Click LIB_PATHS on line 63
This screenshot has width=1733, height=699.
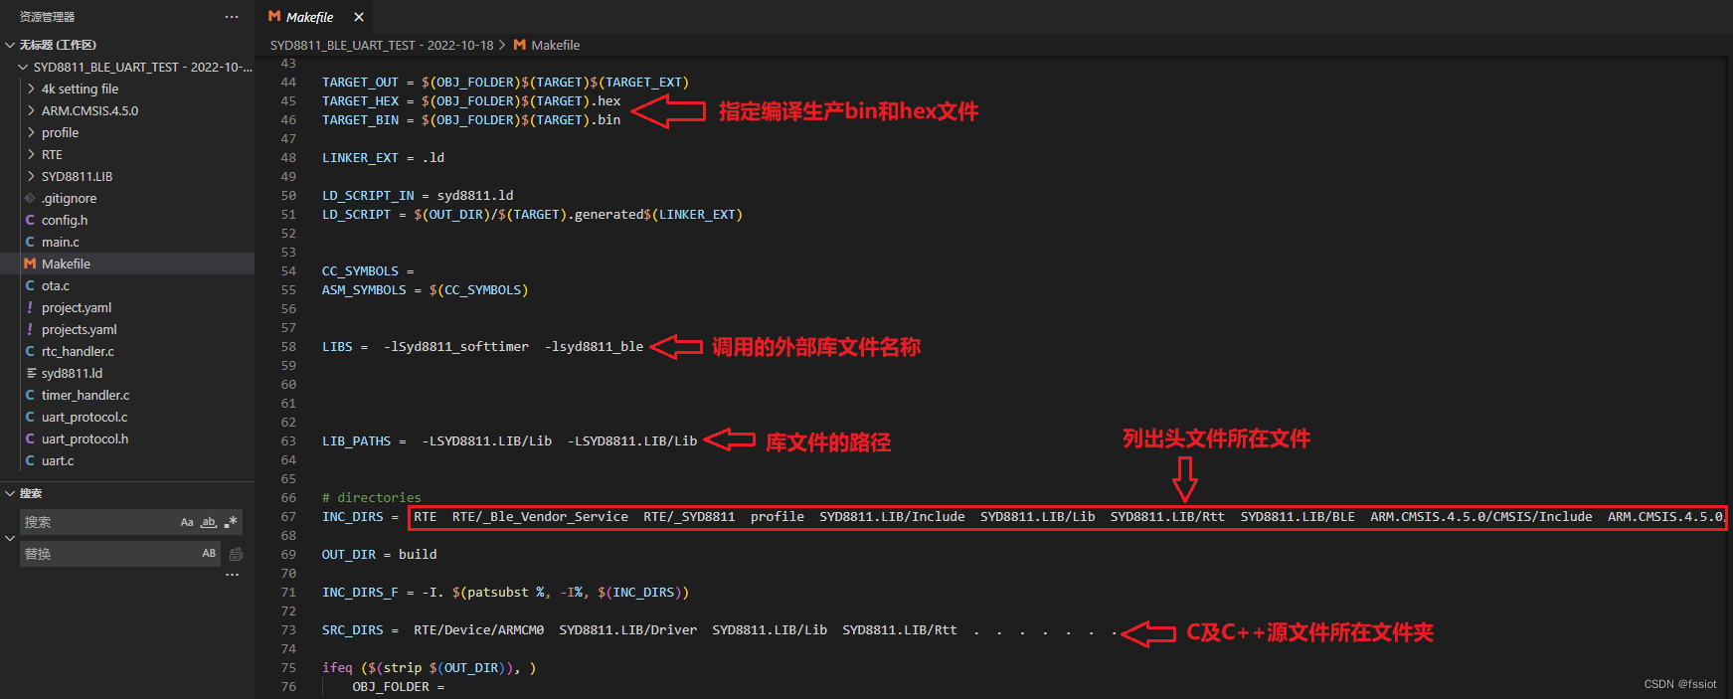[x=356, y=440]
